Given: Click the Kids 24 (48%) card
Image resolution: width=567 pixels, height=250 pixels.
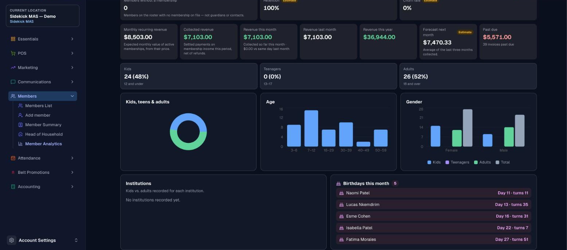Looking at the screenshot, I should pos(189,76).
